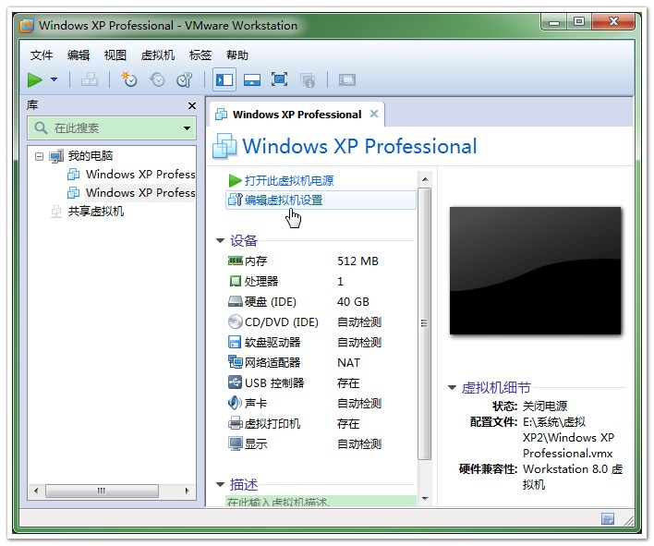Viewport: 654px width, 546px height.
Task: Select 共享虚拟机 in the library
Action: 96,212
